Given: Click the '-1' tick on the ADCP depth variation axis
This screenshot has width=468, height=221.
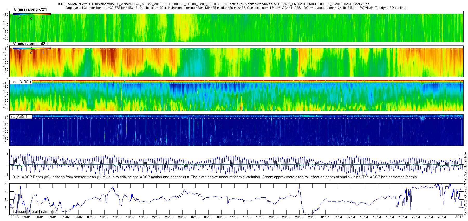Looking at the screenshot, I should 7,175.
